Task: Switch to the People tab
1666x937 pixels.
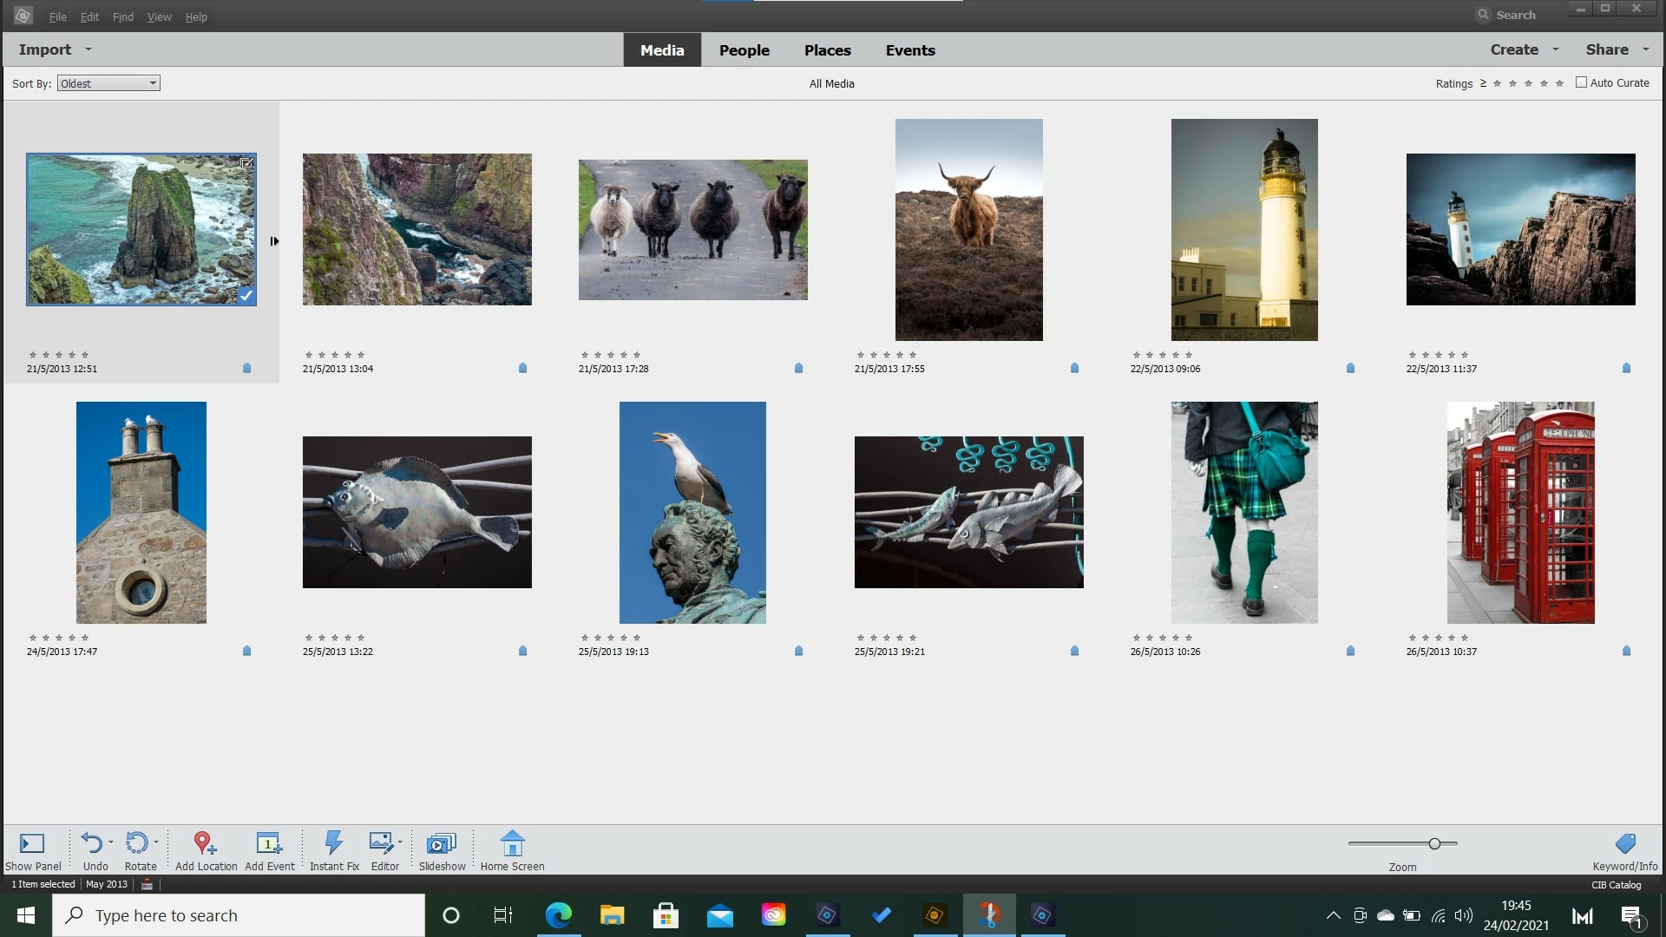Action: click(744, 50)
